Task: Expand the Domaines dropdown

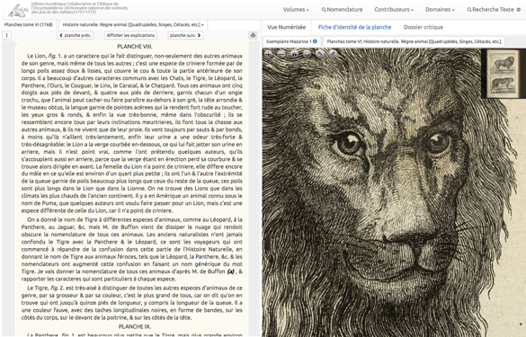Action: 440,10
